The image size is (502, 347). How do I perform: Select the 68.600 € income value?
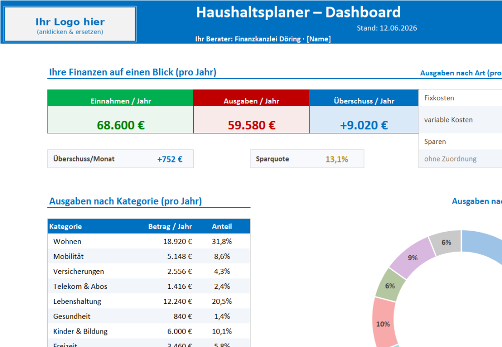120,125
